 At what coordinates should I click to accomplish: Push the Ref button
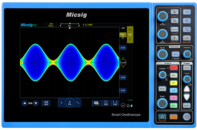174,75
